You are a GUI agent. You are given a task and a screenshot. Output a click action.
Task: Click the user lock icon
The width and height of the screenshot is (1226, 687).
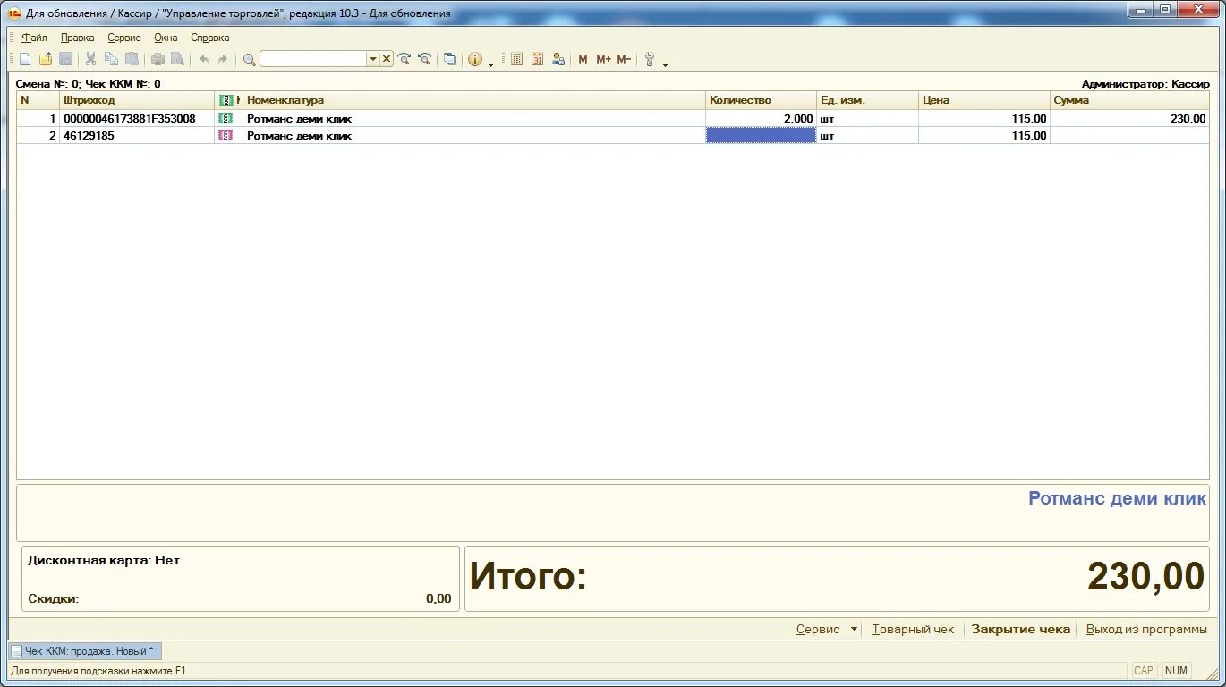tap(558, 59)
